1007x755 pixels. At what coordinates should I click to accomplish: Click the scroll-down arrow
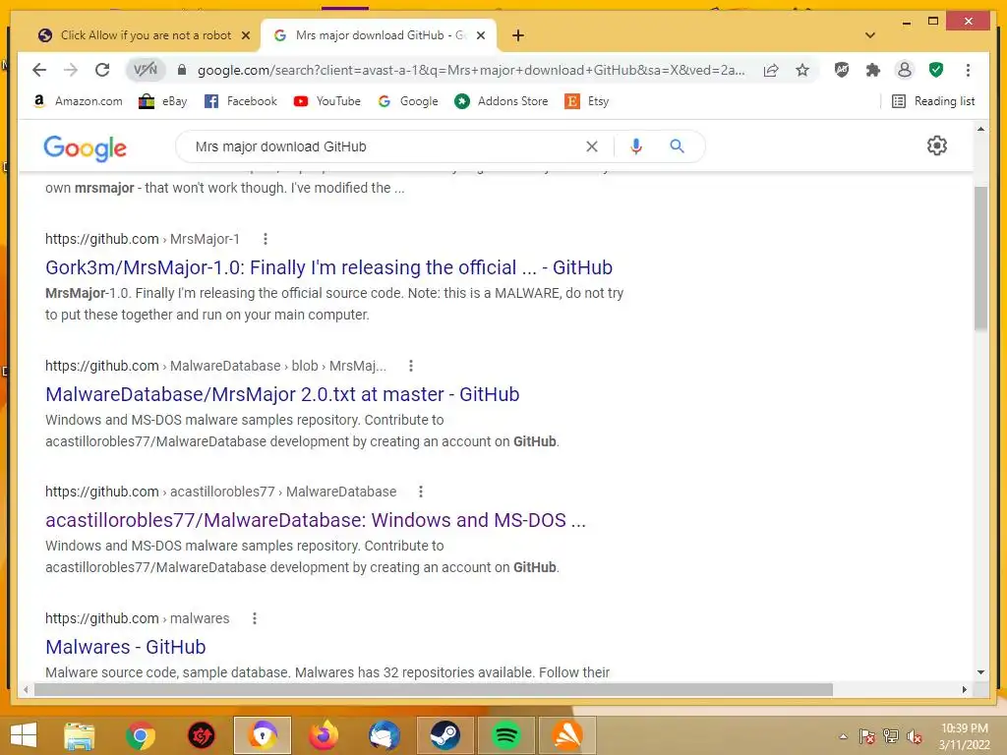pyautogui.click(x=980, y=672)
